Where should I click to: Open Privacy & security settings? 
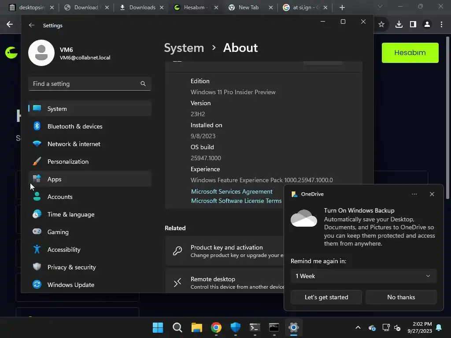(x=90, y=267)
